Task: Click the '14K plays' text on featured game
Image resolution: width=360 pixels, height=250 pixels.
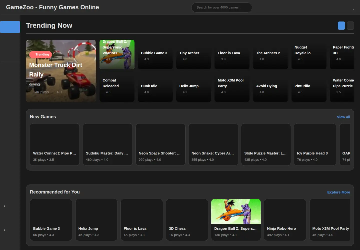Action: click(x=41, y=92)
